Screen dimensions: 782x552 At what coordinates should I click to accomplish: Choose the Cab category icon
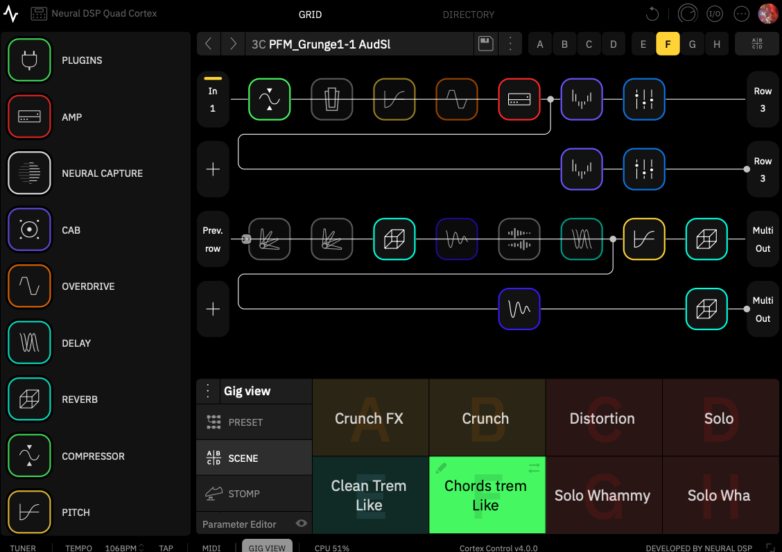(29, 230)
